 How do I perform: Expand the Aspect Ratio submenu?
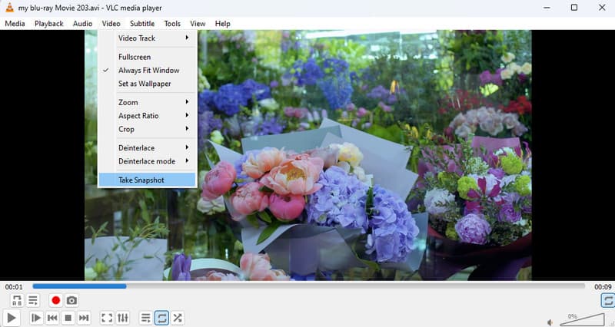[x=147, y=116]
